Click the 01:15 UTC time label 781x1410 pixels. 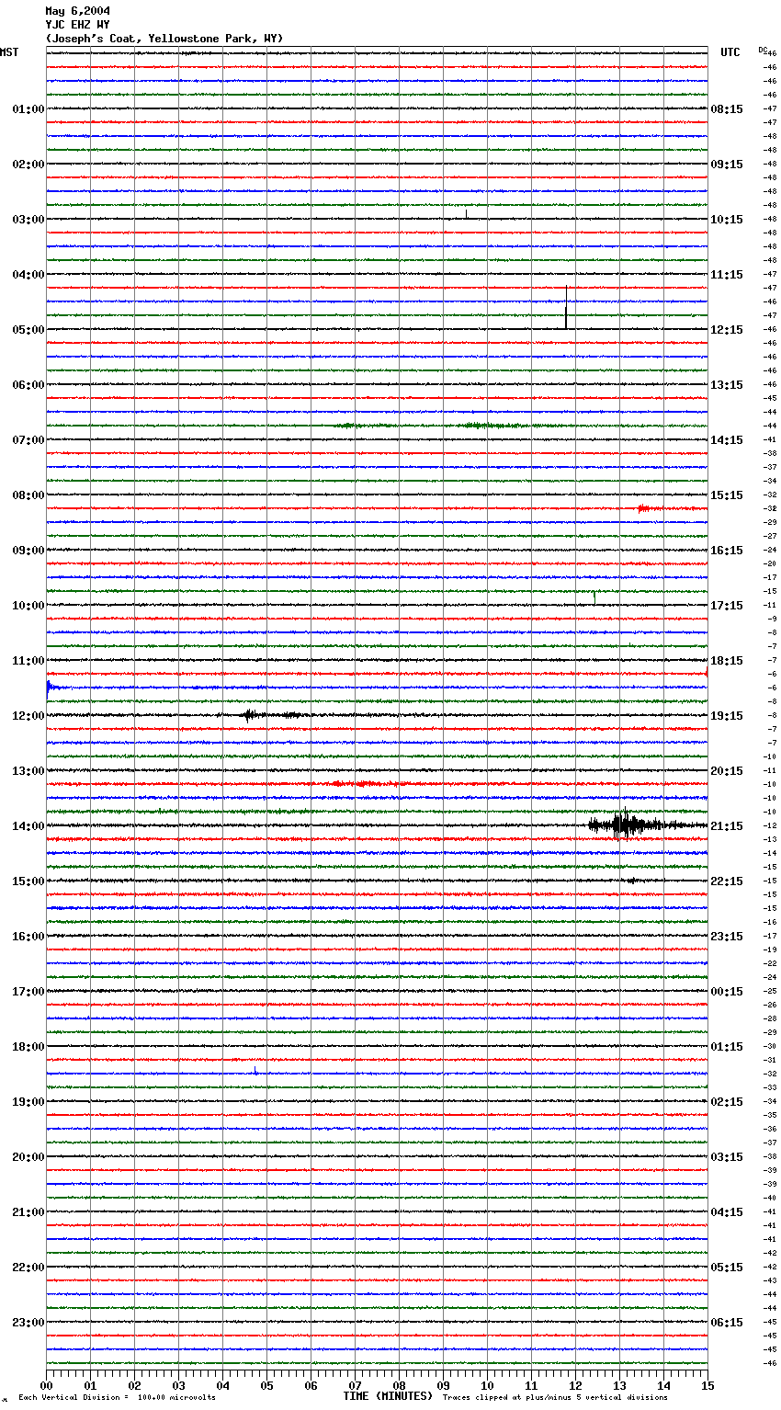(x=727, y=1047)
